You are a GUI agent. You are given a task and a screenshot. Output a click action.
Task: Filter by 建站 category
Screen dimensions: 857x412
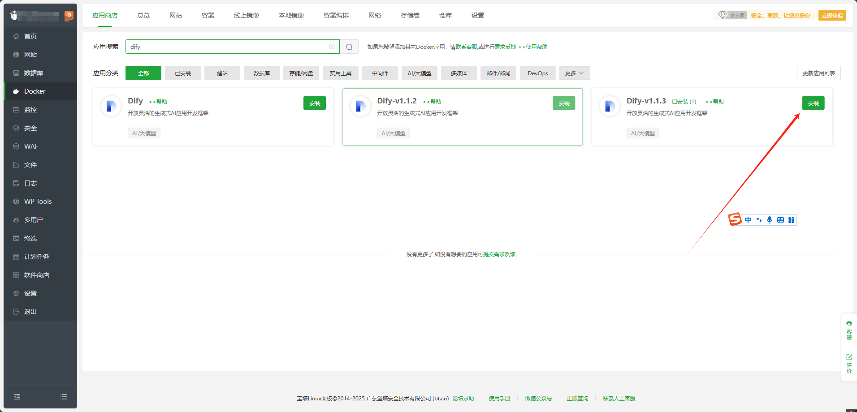222,73
